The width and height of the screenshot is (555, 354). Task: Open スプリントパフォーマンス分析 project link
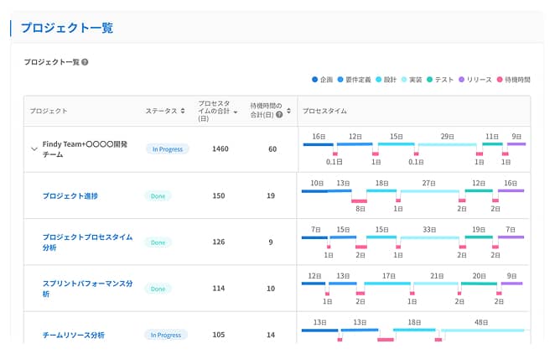(x=87, y=289)
